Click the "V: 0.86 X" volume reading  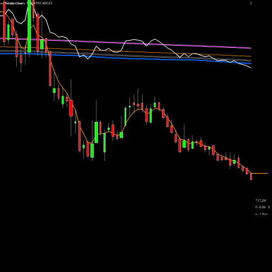click(x=263, y=207)
